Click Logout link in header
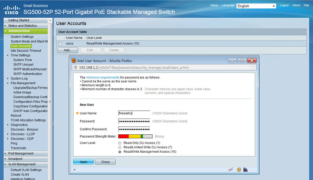313x180 pixels. pyautogui.click(x=284, y=5)
